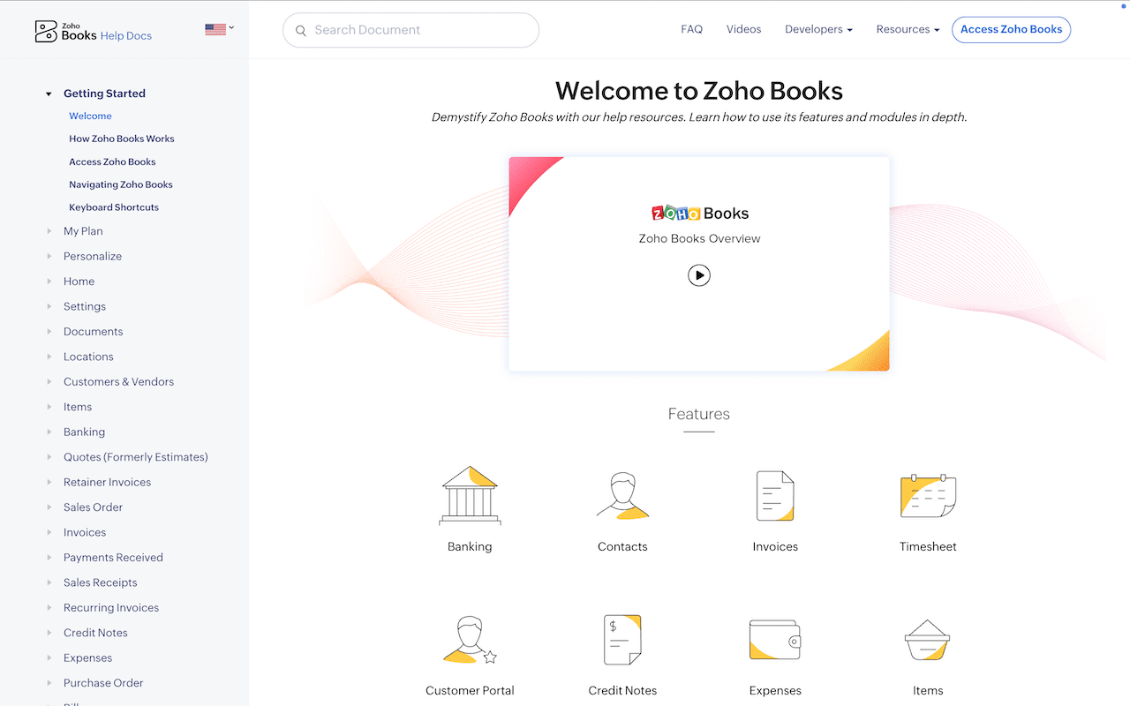
Task: Play the Zoho Books Overview video
Action: click(x=699, y=275)
